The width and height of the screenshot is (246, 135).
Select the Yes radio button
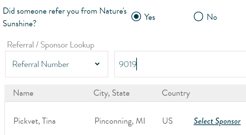click(x=136, y=16)
